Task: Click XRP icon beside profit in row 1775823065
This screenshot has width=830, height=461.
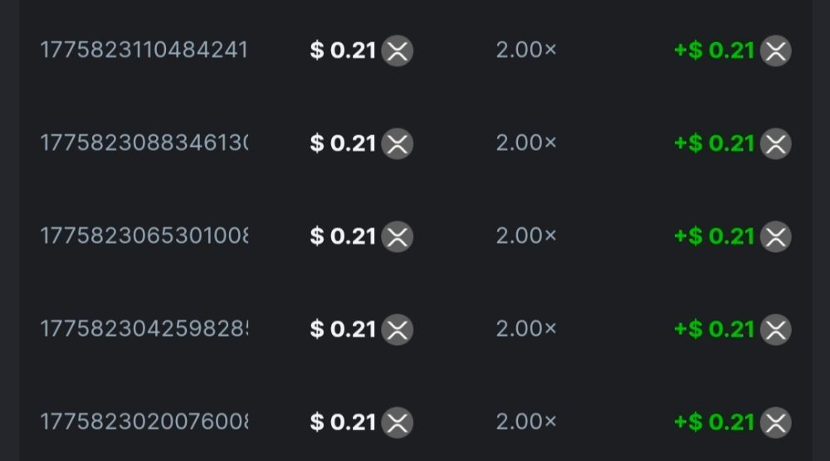Action: pos(776,236)
